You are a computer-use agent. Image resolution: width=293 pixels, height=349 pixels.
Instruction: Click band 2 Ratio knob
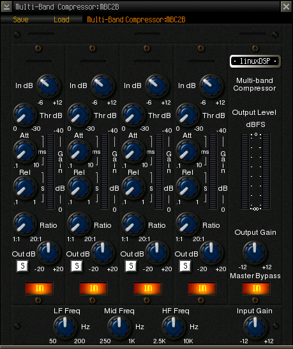pos(79,225)
